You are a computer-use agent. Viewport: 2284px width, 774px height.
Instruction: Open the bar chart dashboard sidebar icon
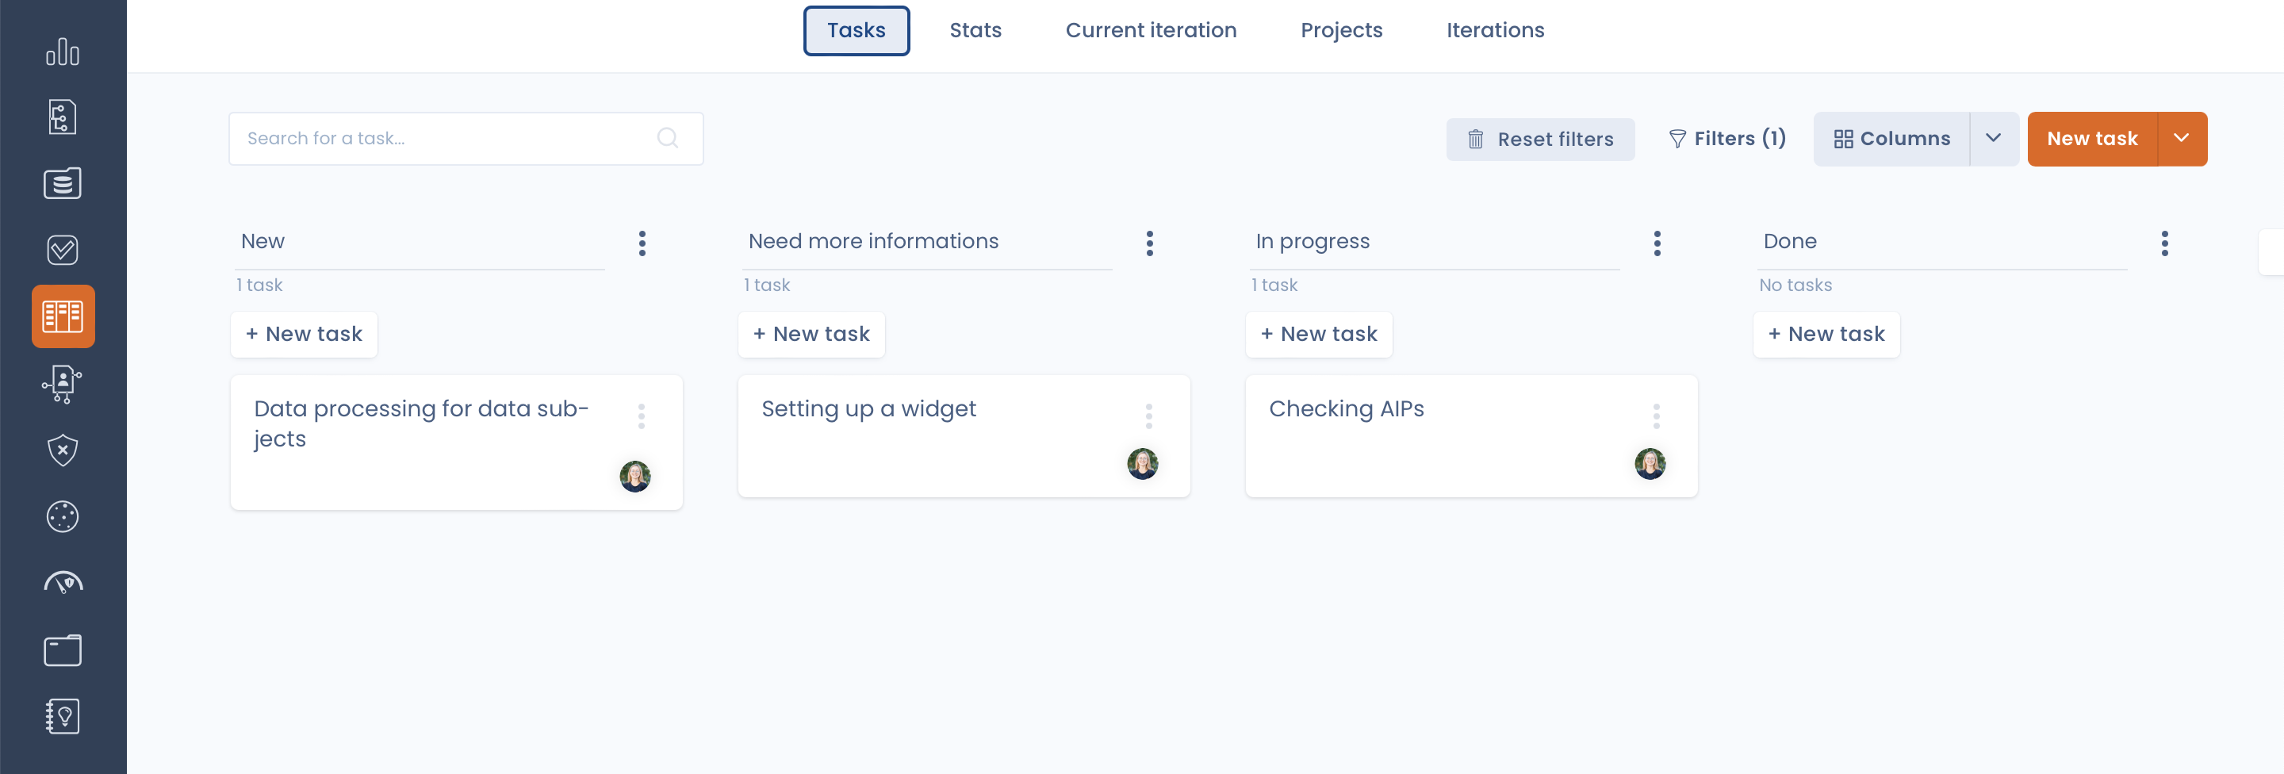[62, 52]
